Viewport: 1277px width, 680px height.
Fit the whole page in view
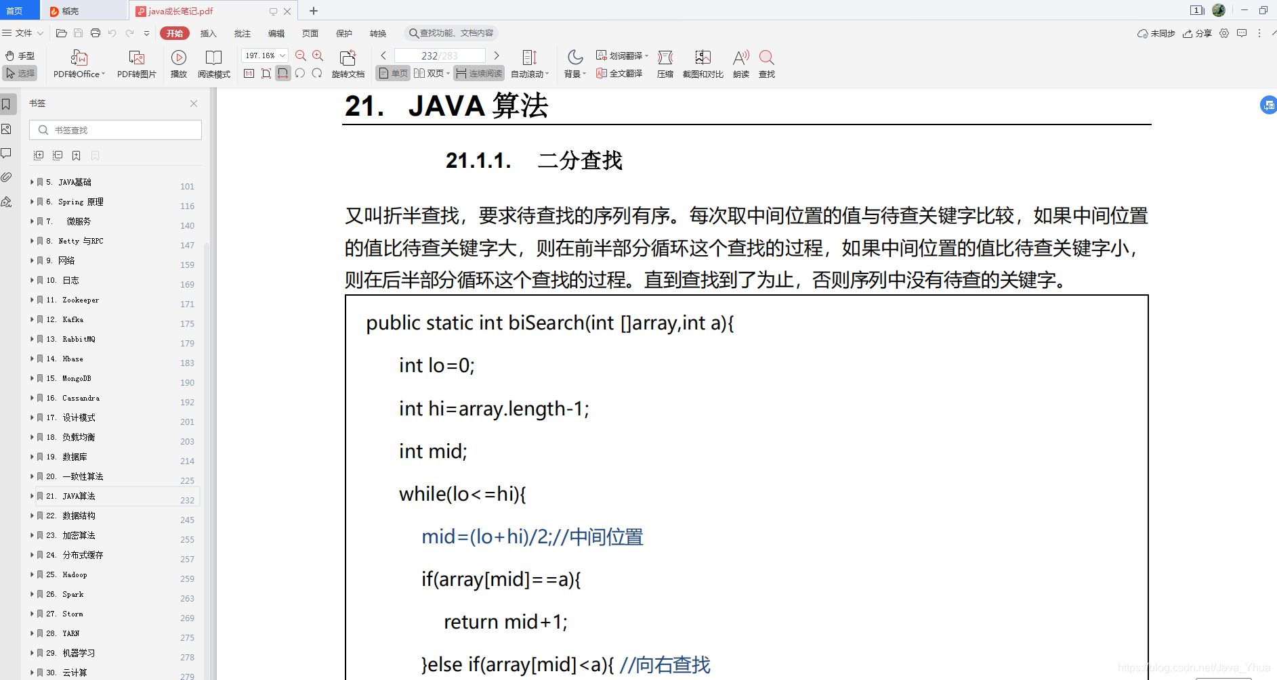pos(266,73)
